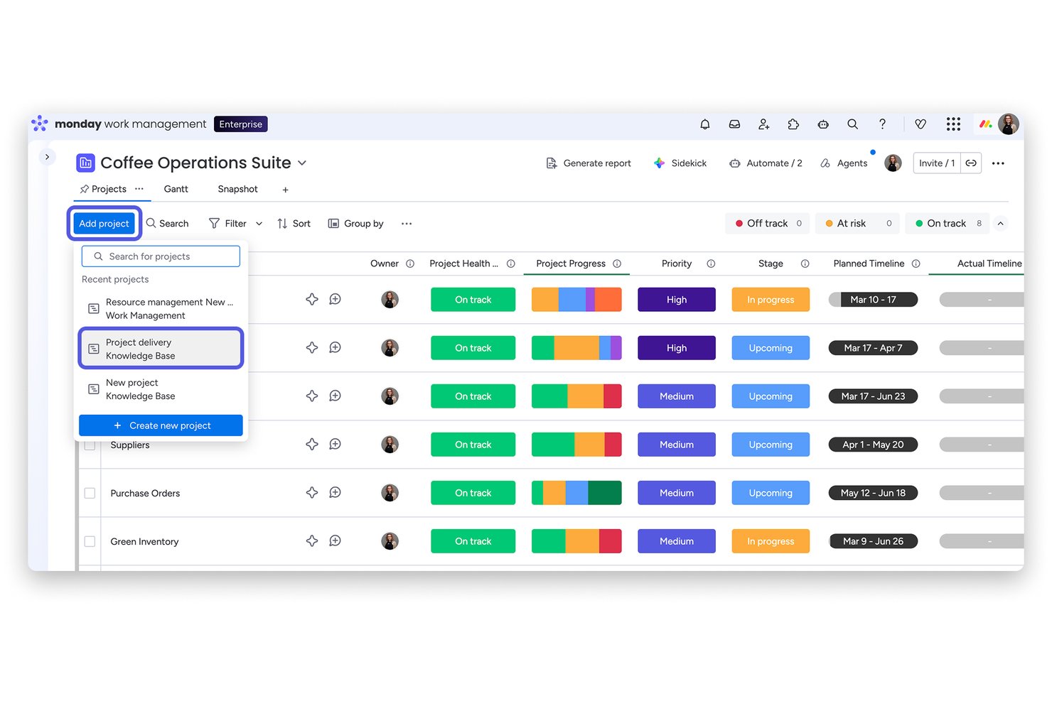Click the Owner column info icon
This screenshot has width=1052, height=701.
click(410, 263)
